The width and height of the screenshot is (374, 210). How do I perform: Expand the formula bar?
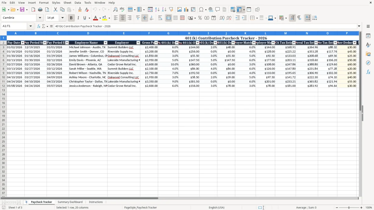[x=359, y=26]
